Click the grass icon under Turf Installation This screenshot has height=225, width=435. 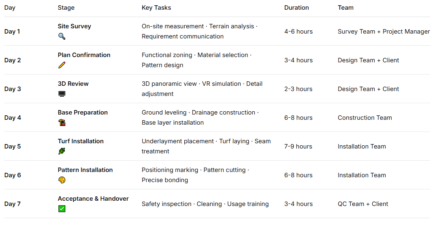click(62, 151)
